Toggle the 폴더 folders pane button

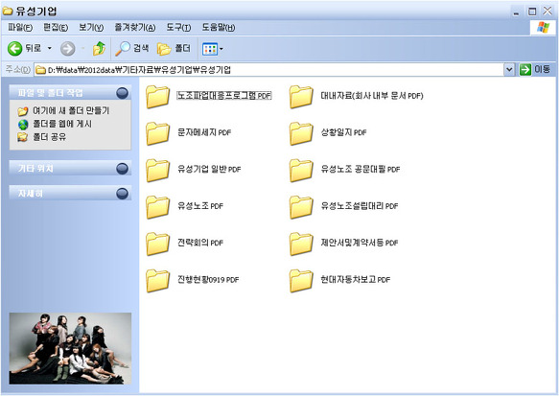click(x=174, y=49)
